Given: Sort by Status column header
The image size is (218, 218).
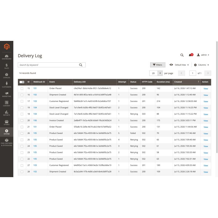Looking at the screenshot, I should 134,82.
